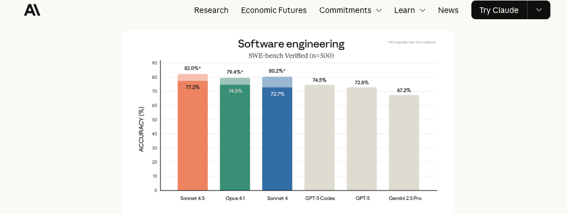Viewport: 567px width, 214px height.
Task: Click the chevron next to Learn
Action: point(423,10)
